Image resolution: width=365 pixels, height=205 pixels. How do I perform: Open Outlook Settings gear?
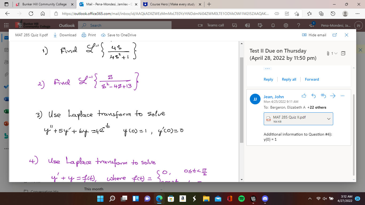click(x=286, y=25)
